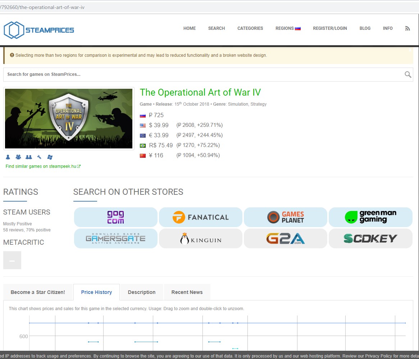This screenshot has height=359, width=419.
Task: Click the Metacritic score box
Action: point(12,260)
